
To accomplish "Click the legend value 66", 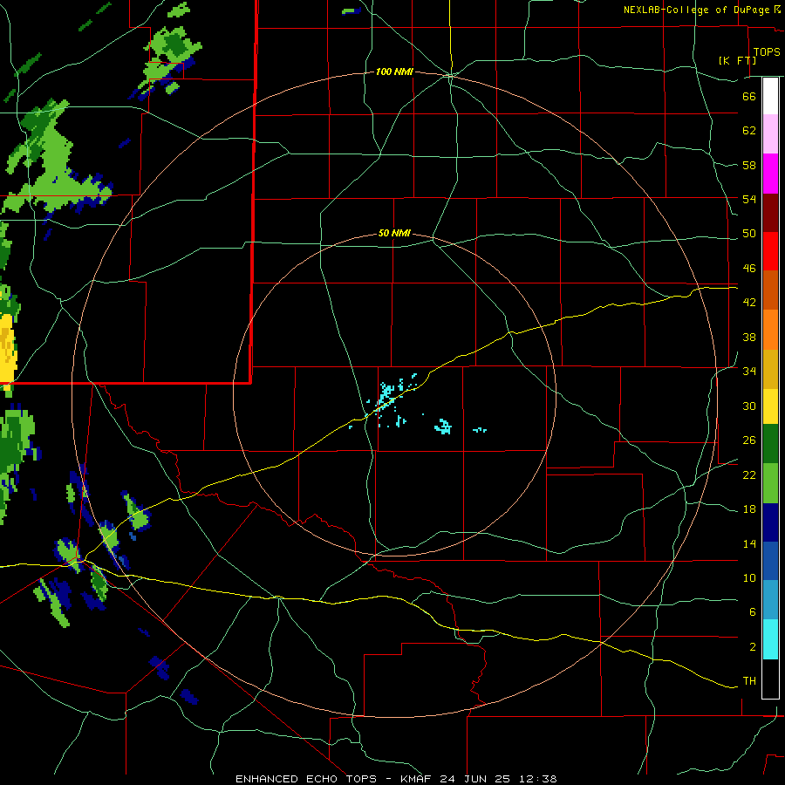I will (749, 96).
